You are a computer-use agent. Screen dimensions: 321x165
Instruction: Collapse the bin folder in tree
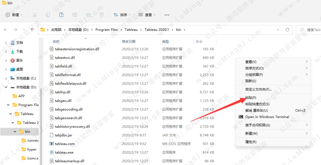tap(15, 132)
